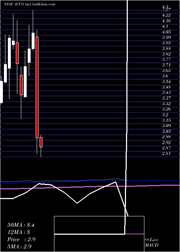
Task: Click the 3.6 price axis label
Action: [165, 76]
